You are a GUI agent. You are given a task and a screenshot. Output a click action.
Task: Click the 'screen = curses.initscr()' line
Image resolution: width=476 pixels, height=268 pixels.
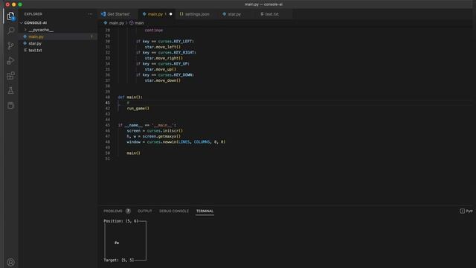[x=155, y=131]
